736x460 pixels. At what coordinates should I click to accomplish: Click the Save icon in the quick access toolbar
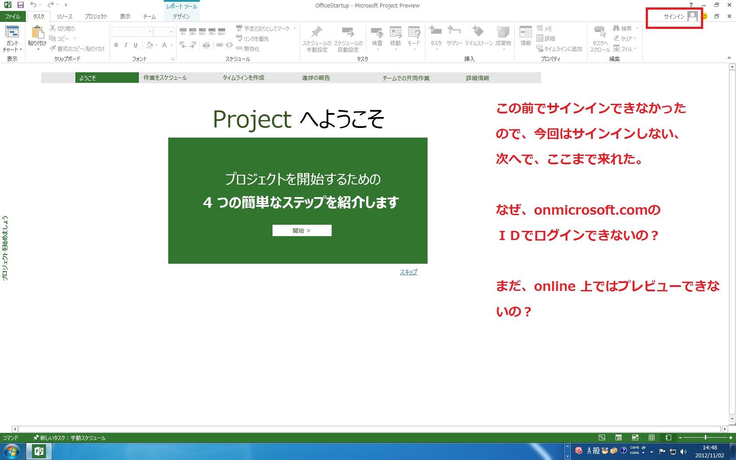coord(20,5)
